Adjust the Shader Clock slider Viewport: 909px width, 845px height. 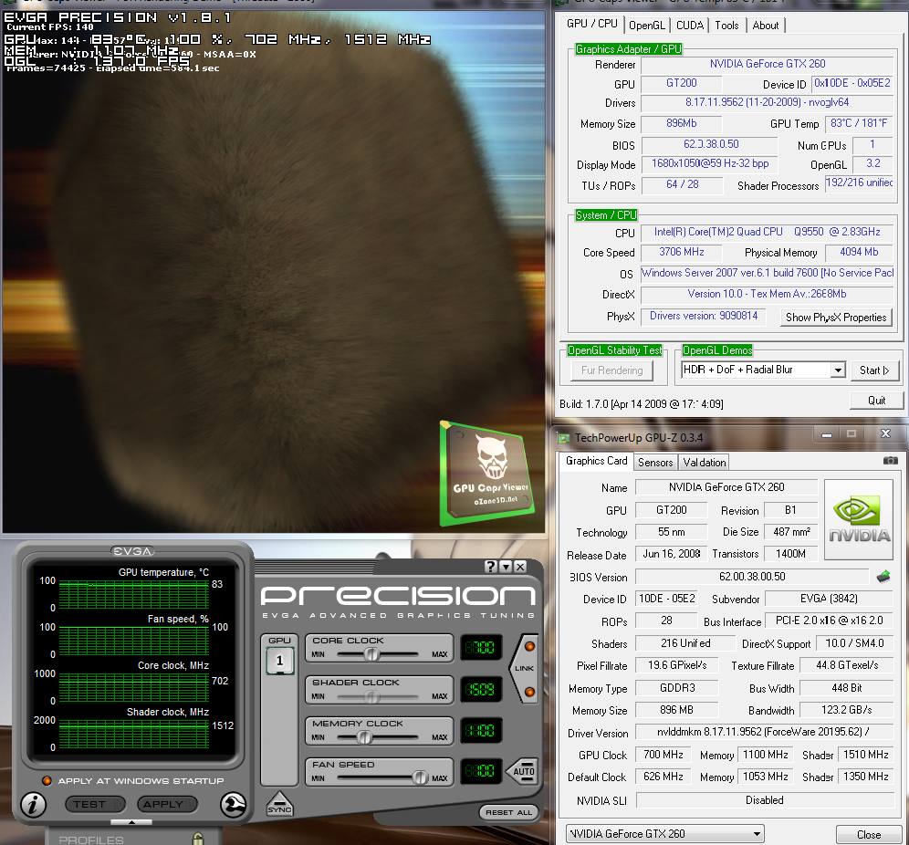tap(371, 696)
